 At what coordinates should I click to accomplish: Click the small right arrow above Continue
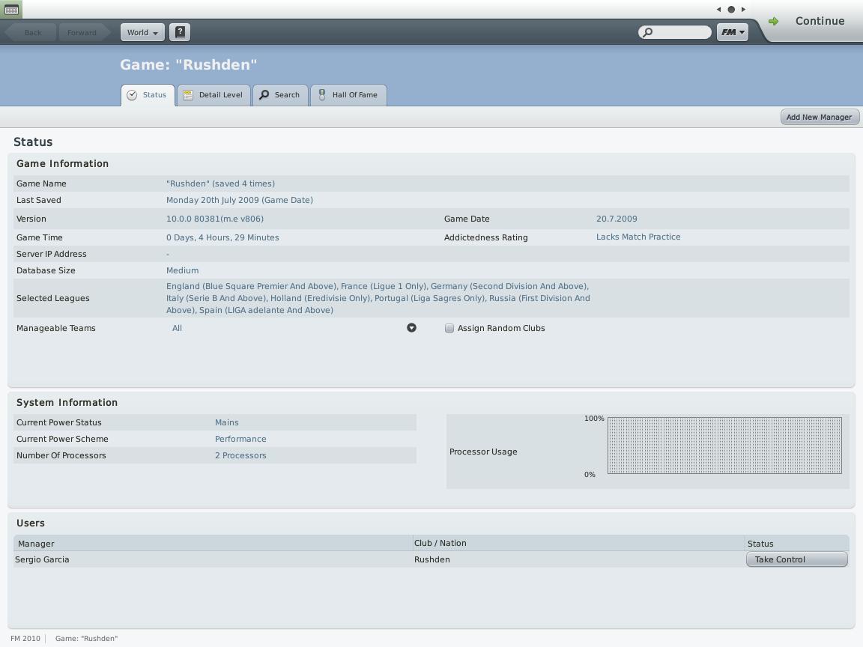(743, 10)
